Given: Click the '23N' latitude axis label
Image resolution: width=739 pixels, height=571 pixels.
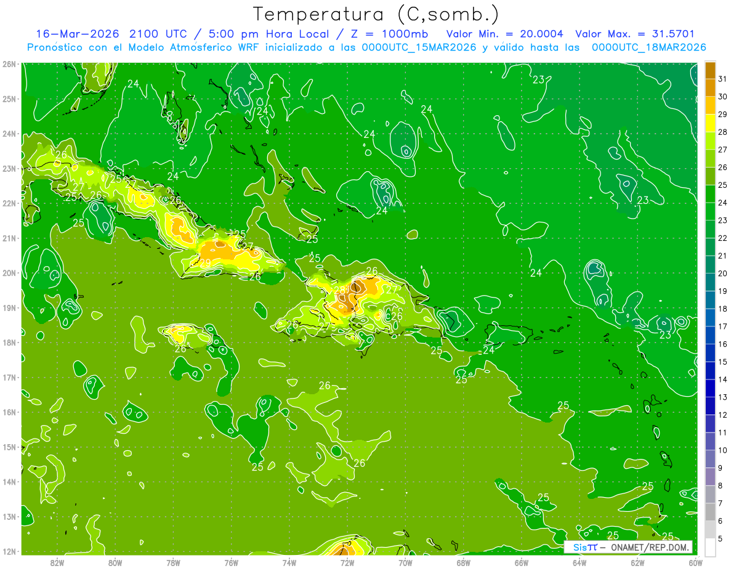Looking at the screenshot, I should [x=9, y=168].
